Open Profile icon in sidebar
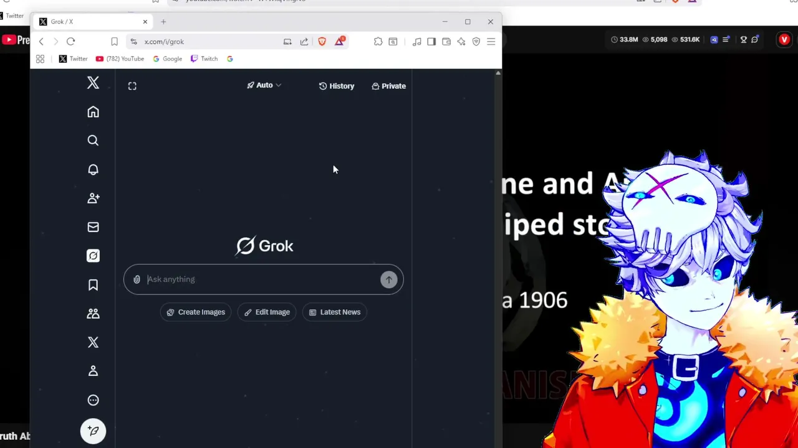The height and width of the screenshot is (448, 798). coord(93,371)
